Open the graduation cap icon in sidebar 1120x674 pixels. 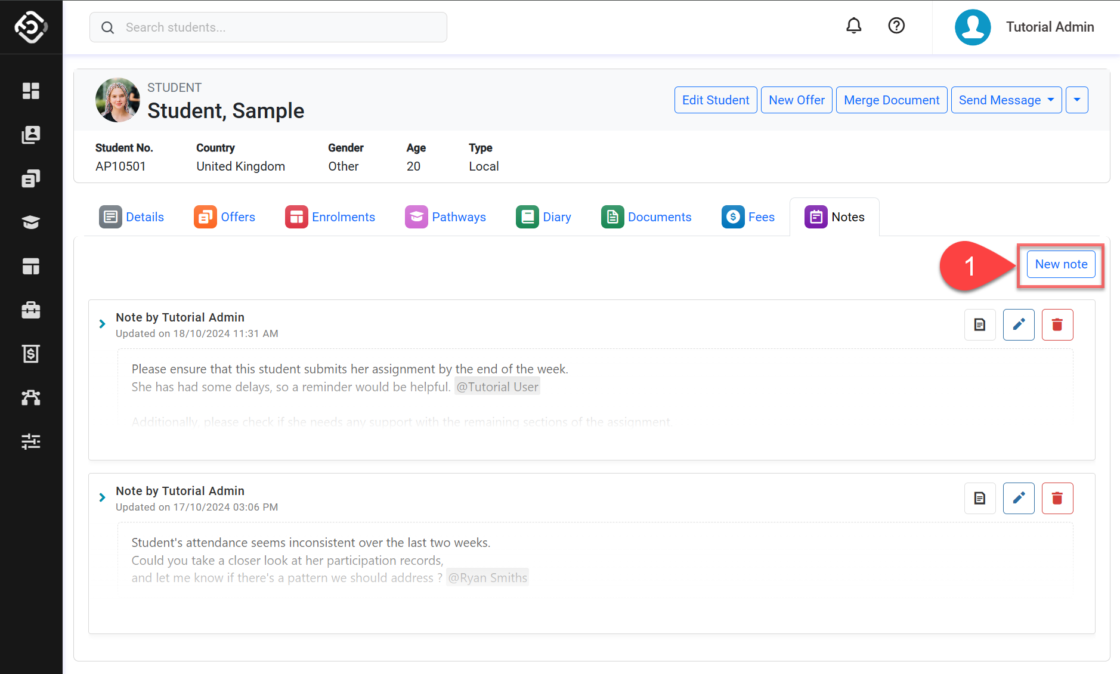31,222
